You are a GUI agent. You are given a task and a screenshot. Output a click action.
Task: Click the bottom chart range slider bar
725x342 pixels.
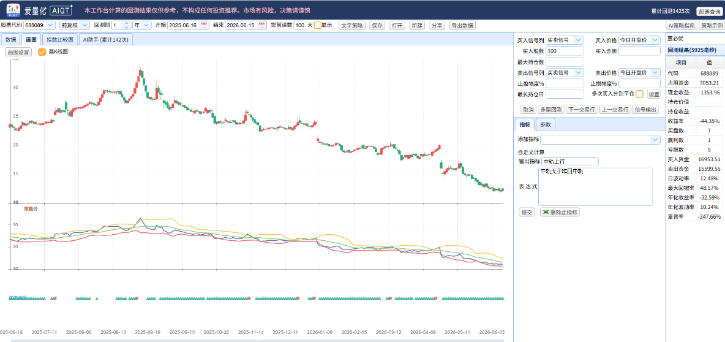tap(257, 340)
